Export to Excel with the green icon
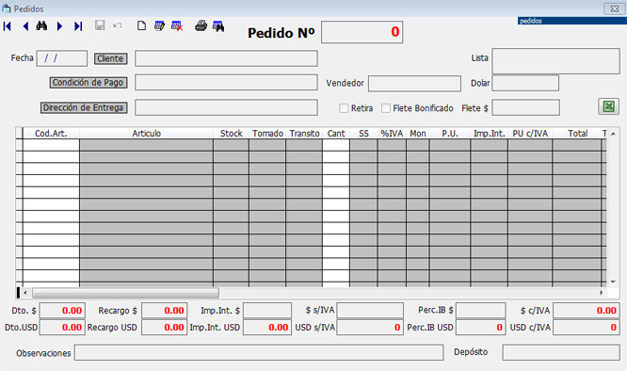This screenshot has height=371, width=627. pyautogui.click(x=608, y=106)
